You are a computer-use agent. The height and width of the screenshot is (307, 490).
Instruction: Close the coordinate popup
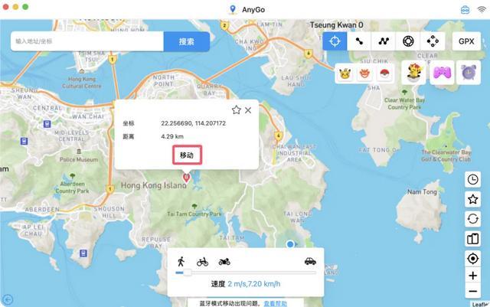coord(248,110)
